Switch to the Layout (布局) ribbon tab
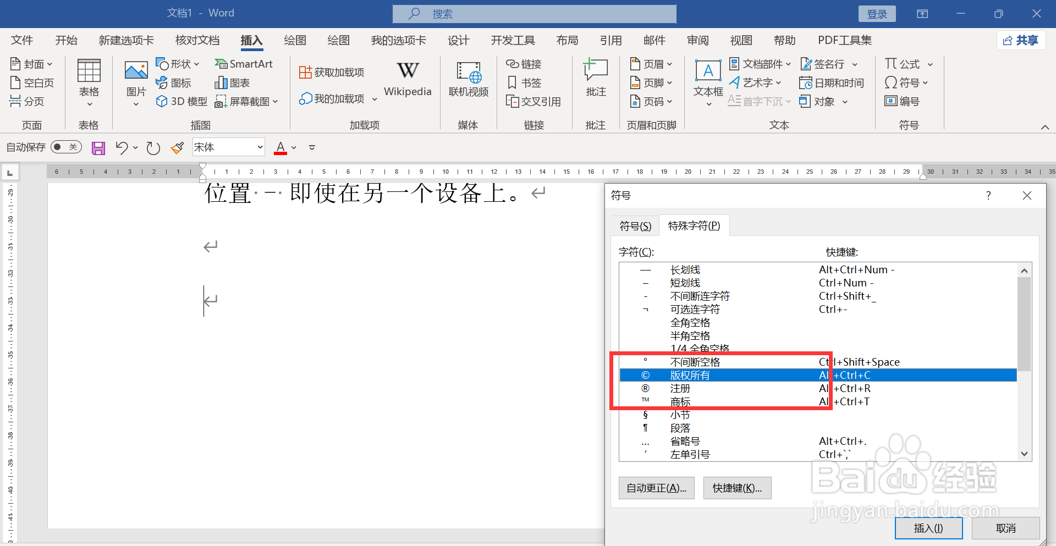Viewport: 1056px width, 546px height. click(567, 40)
